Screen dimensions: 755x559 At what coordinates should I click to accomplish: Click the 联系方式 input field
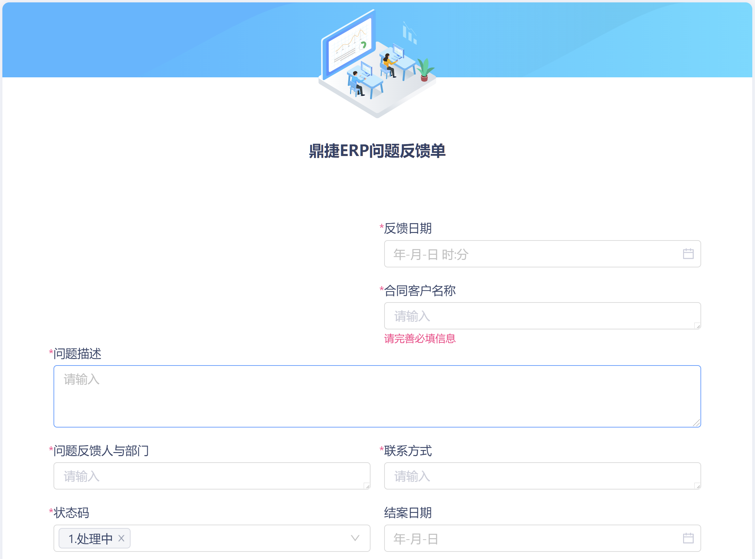tap(542, 476)
